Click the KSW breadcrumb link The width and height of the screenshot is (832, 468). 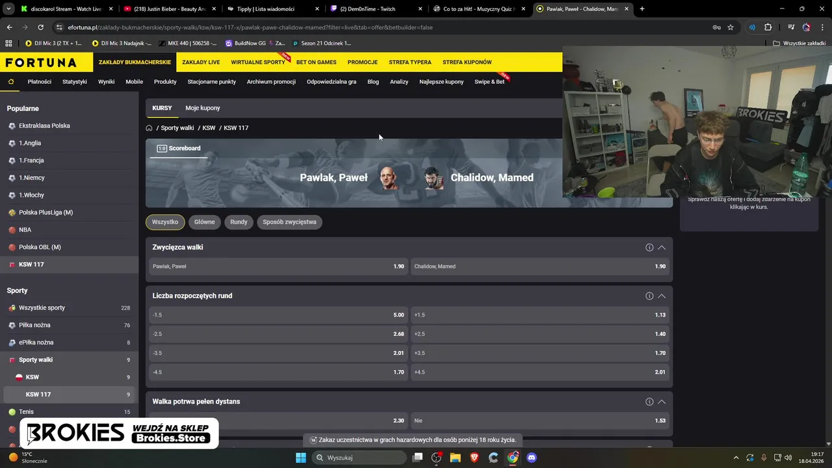(209, 128)
